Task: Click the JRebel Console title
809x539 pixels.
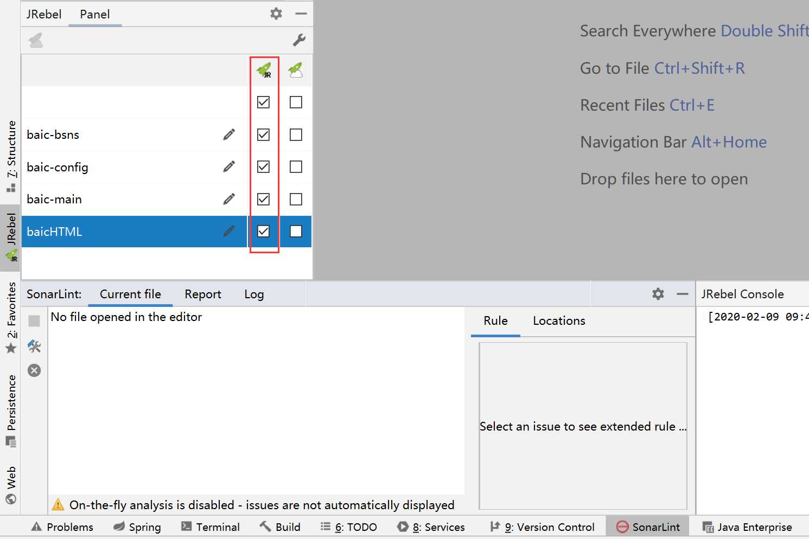Action: pos(742,294)
